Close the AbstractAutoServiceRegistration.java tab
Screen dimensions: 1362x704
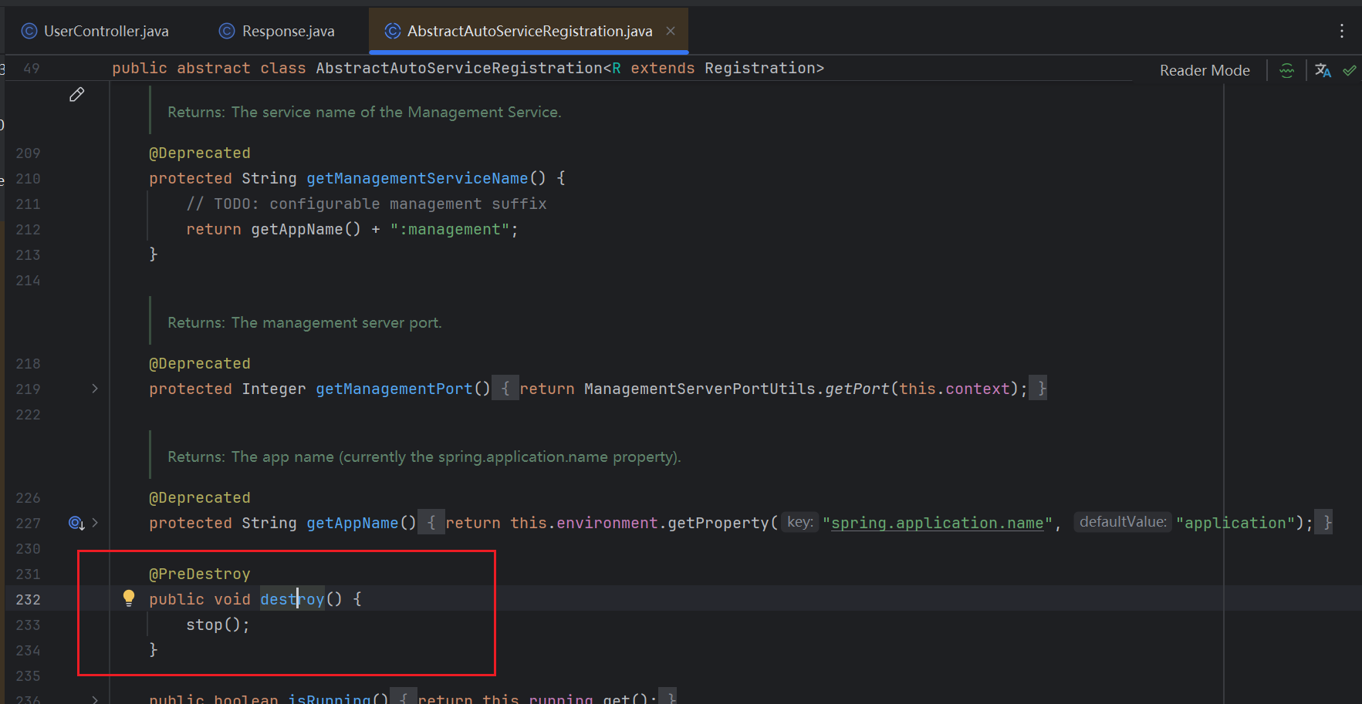[x=671, y=31]
